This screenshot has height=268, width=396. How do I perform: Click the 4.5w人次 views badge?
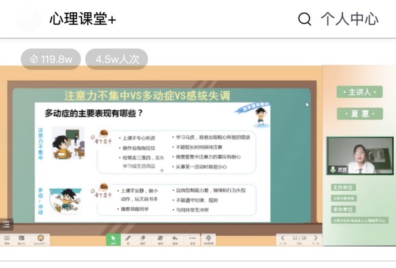(x=117, y=59)
